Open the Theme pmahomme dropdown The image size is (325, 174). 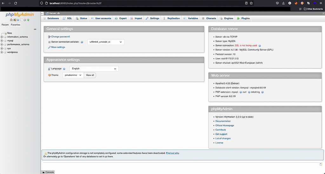[x=73, y=75]
